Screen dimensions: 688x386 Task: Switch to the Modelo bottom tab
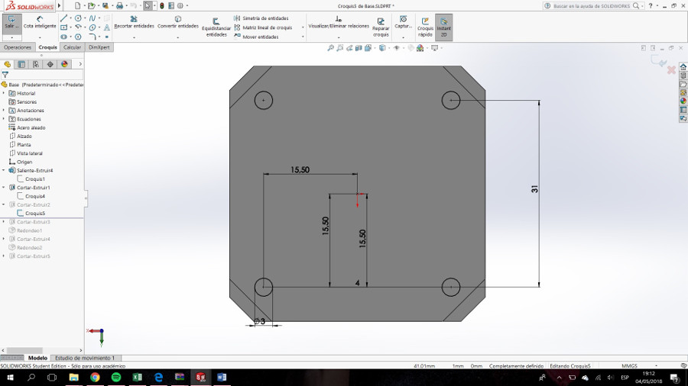(x=37, y=358)
